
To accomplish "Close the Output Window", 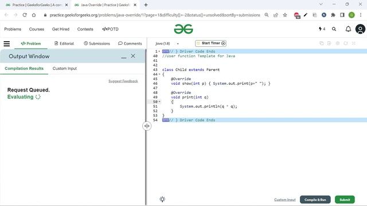I will click(133, 56).
